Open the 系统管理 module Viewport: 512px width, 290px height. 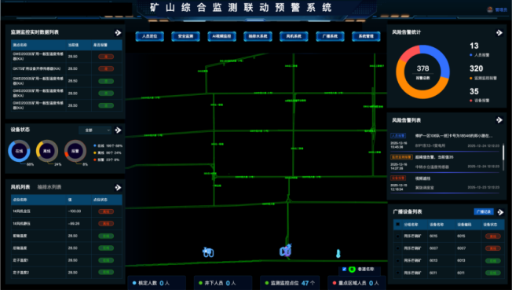coord(366,36)
